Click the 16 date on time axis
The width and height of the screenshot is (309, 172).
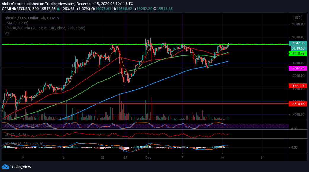[63, 157]
